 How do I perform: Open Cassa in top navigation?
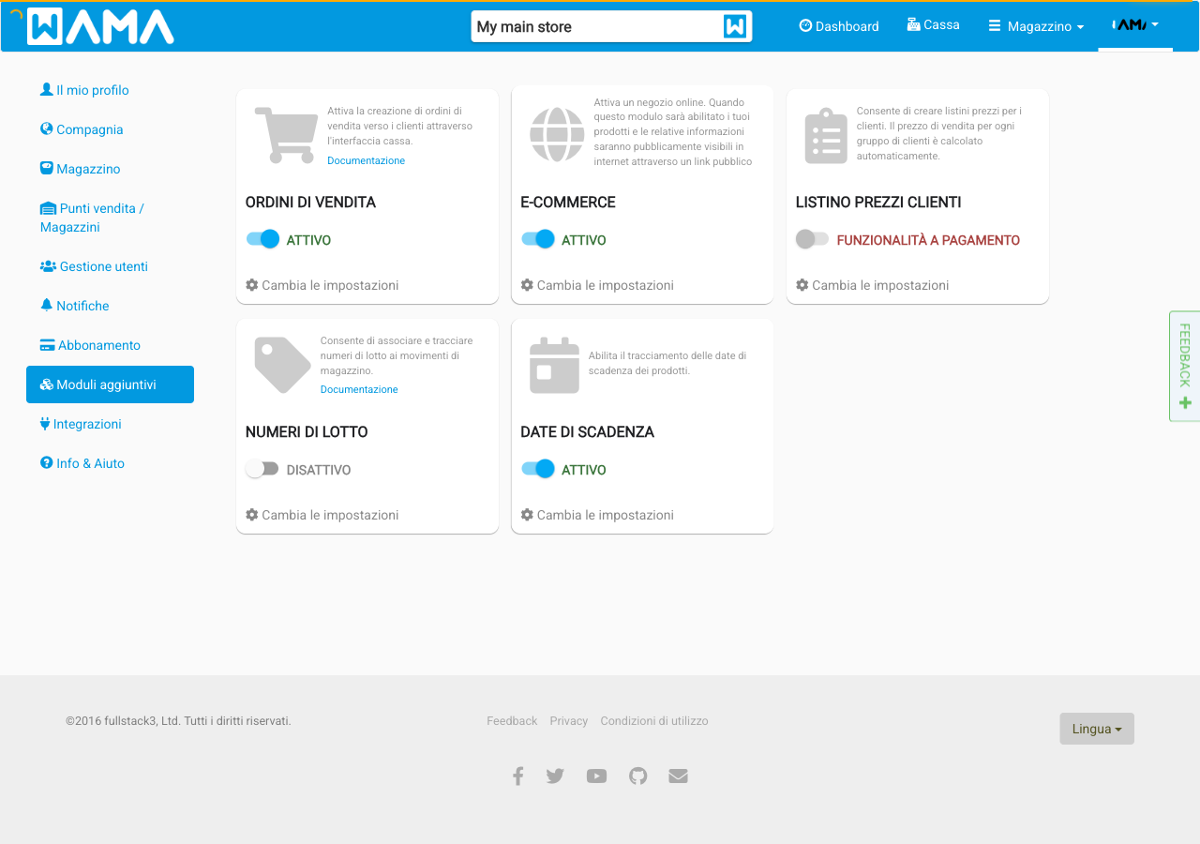(x=934, y=25)
